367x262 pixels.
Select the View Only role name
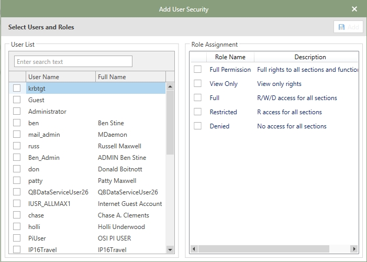point(224,84)
